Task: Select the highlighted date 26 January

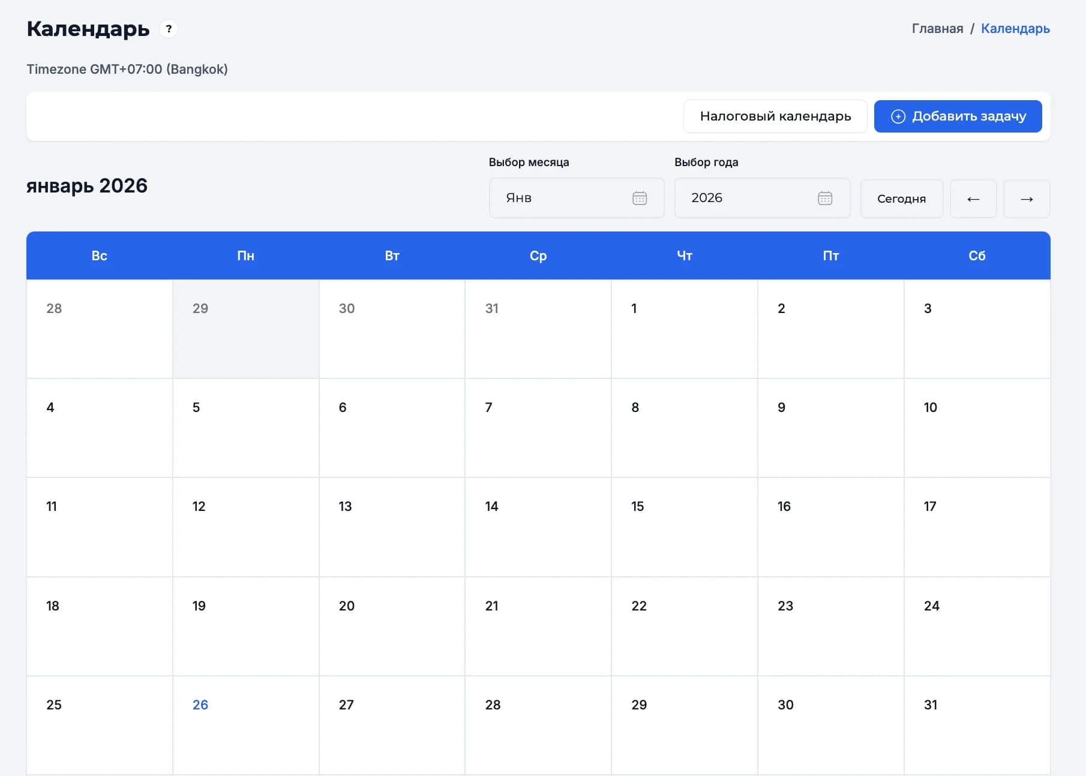Action: pos(246,726)
